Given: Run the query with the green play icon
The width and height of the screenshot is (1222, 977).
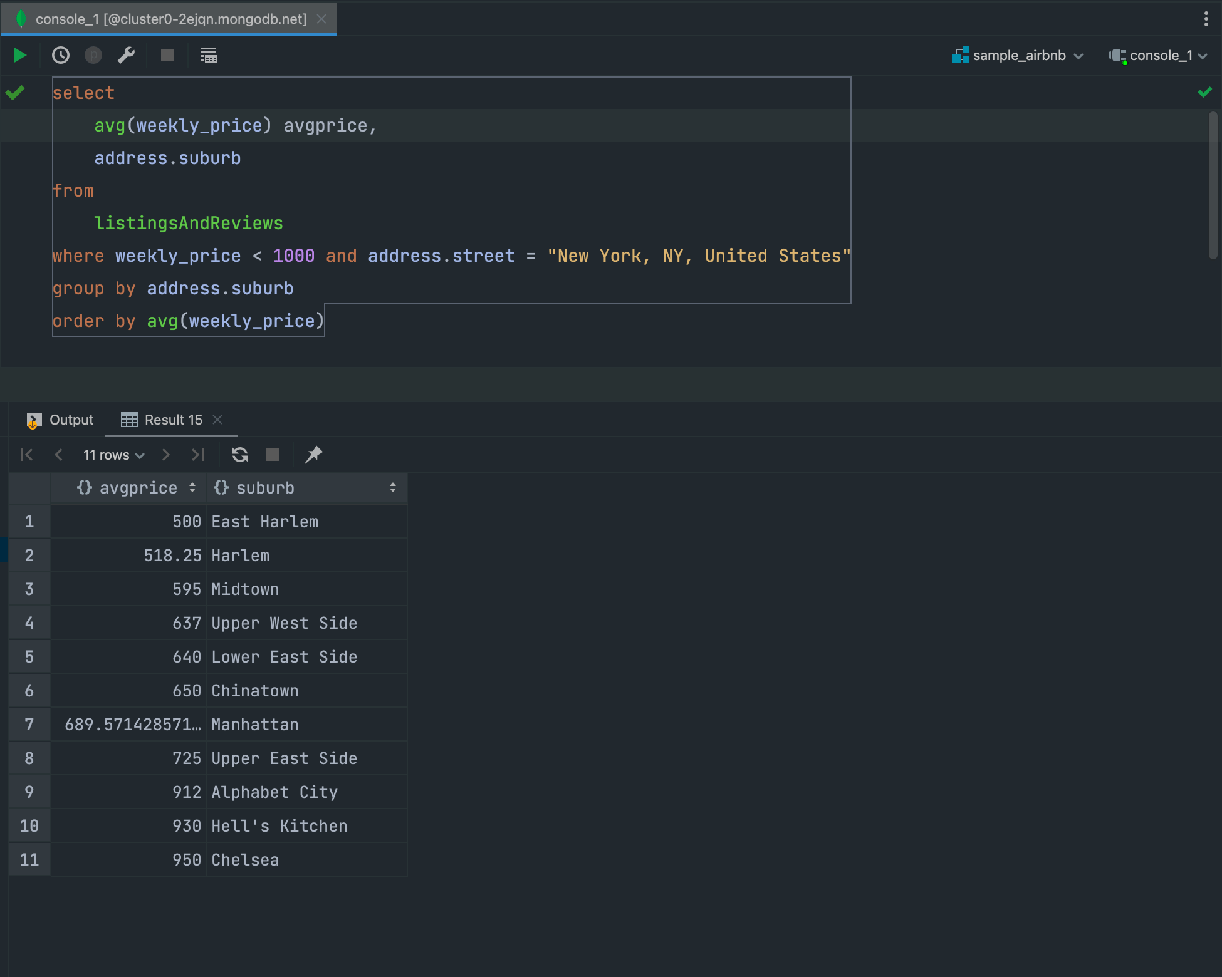Looking at the screenshot, I should click(x=19, y=55).
